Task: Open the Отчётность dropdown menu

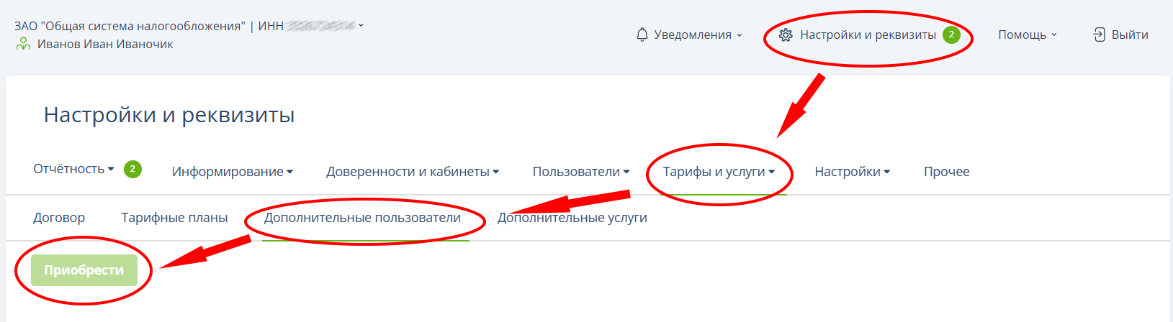Action: click(x=73, y=169)
